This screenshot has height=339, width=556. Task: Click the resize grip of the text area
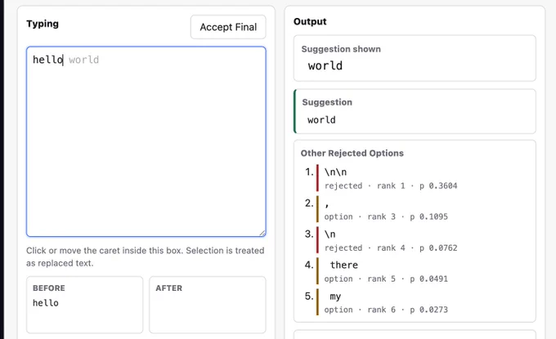click(262, 233)
